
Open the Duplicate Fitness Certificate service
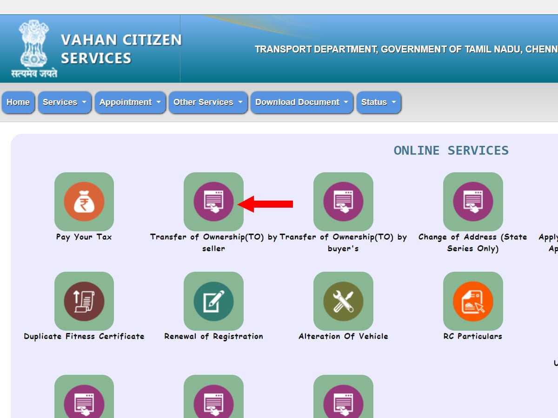pyautogui.click(x=84, y=301)
